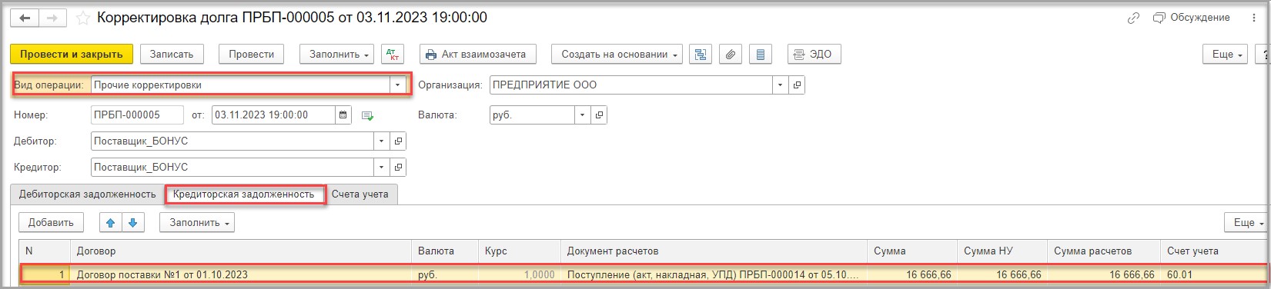Image resolution: width=1271 pixels, height=289 pixels.
Task: Move row up with blue up arrow
Action: point(110,223)
